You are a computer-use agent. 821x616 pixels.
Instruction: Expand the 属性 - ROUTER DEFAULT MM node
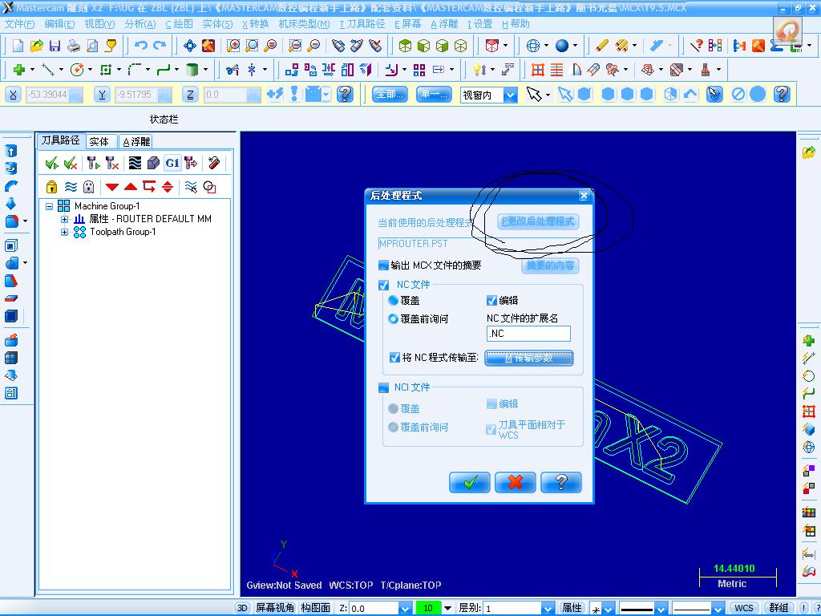click(64, 219)
